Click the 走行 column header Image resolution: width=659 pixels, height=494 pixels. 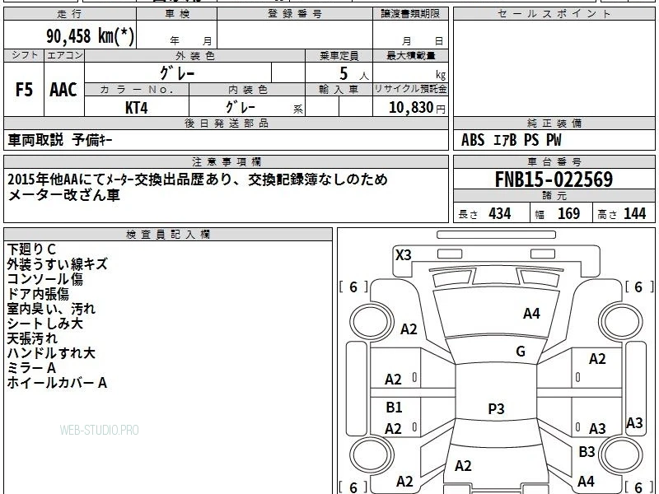[x=70, y=14]
